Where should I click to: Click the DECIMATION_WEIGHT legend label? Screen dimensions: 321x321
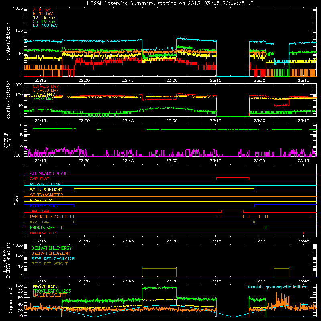(51, 253)
